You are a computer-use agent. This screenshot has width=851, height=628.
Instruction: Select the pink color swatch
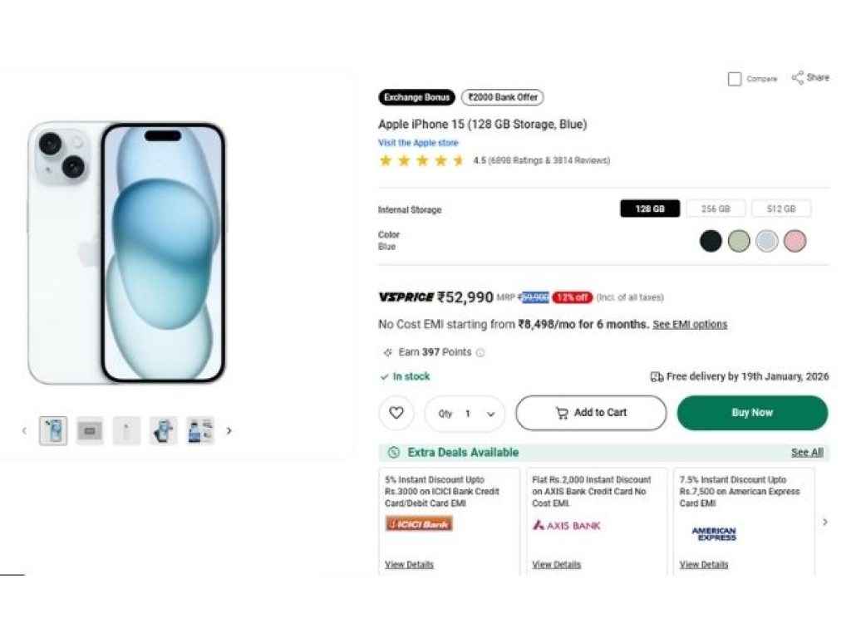pos(794,241)
